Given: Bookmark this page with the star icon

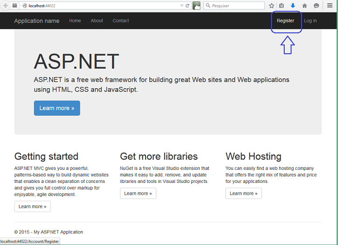Looking at the screenshot, I should point(271,6).
